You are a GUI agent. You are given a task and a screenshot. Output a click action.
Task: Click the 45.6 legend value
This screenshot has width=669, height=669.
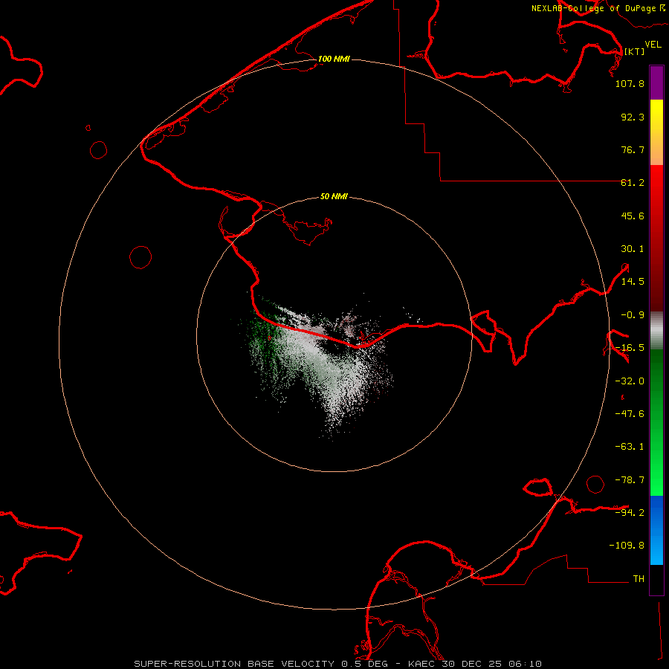tap(633, 216)
